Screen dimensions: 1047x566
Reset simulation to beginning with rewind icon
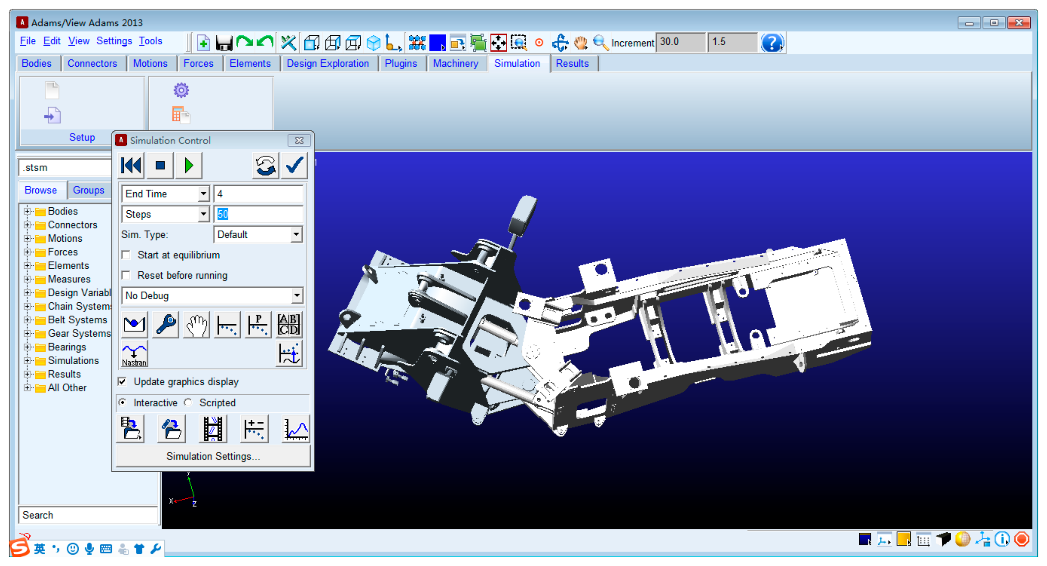131,165
